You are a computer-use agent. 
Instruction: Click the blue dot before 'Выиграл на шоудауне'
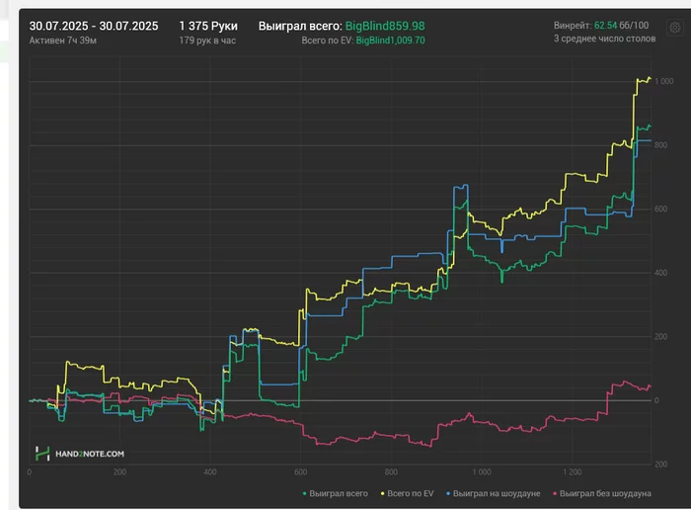pos(448,493)
